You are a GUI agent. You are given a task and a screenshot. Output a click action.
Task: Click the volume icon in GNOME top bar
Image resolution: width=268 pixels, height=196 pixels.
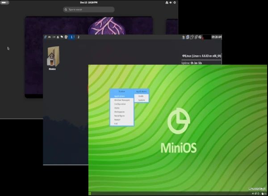171,3
